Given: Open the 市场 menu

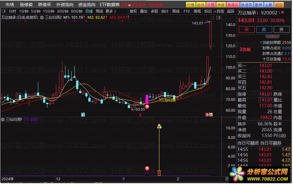Looking at the screenshot, I should 10,5.
